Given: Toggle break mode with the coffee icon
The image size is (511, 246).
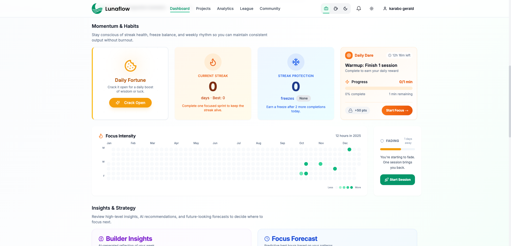Looking at the screenshot, I should point(335,8).
